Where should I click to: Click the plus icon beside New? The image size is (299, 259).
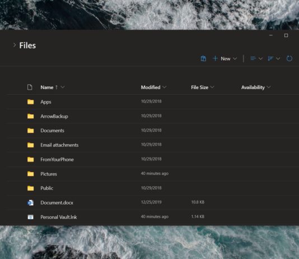click(x=215, y=58)
